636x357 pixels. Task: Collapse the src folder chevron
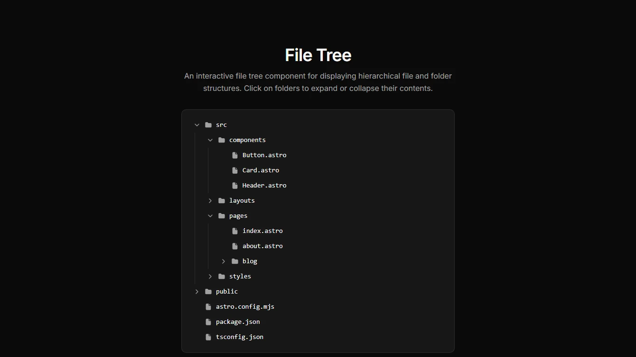click(197, 125)
